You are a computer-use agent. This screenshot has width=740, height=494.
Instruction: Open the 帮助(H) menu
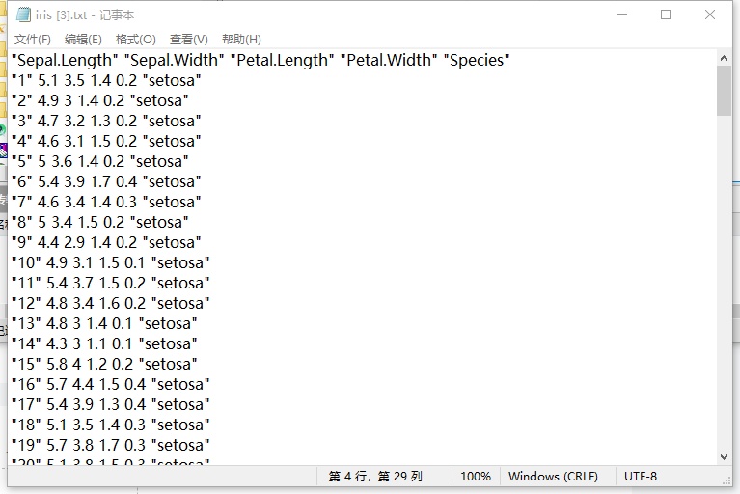tap(241, 40)
